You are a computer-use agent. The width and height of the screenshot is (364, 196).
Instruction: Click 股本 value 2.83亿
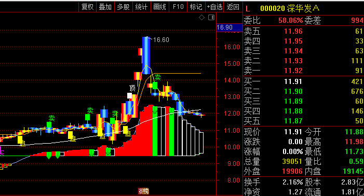pyautogui.click(x=352, y=182)
